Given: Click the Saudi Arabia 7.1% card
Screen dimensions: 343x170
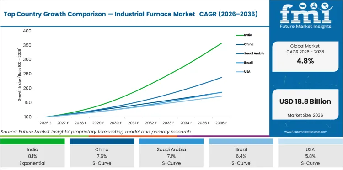Looking at the screenshot, I should point(171,156).
